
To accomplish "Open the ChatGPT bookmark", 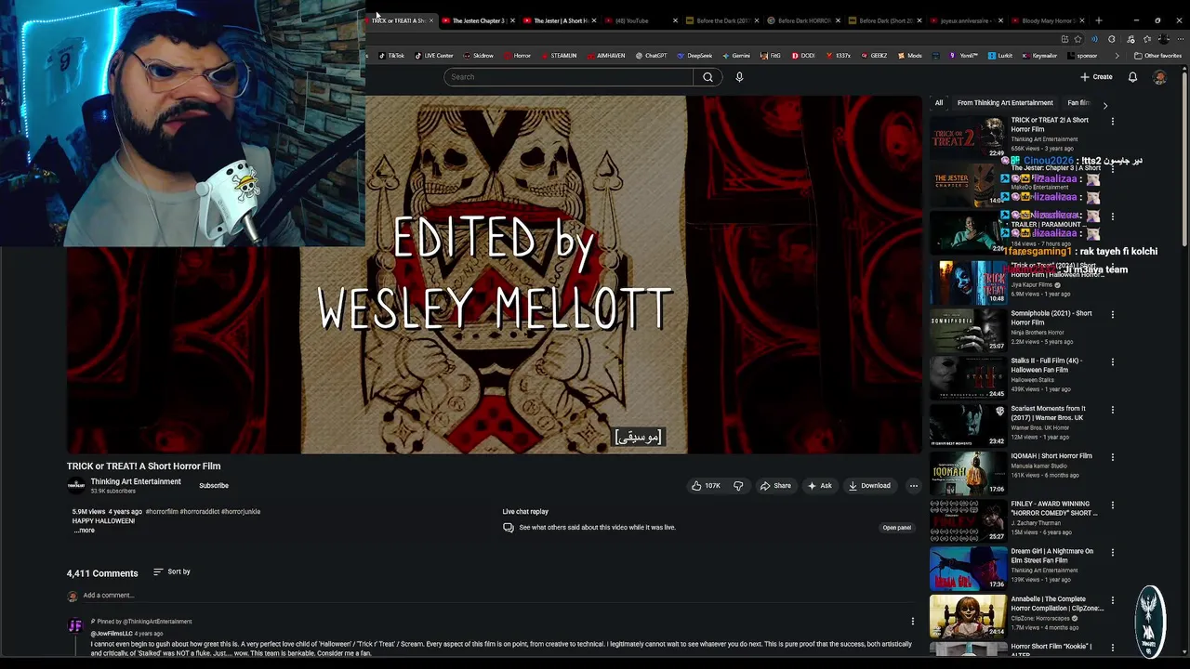I will (x=652, y=56).
